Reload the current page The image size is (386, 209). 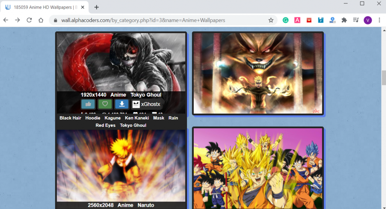[x=29, y=20]
